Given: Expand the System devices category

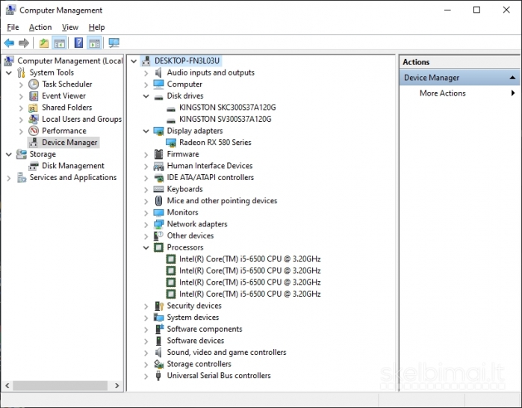Looking at the screenshot, I should 146,318.
